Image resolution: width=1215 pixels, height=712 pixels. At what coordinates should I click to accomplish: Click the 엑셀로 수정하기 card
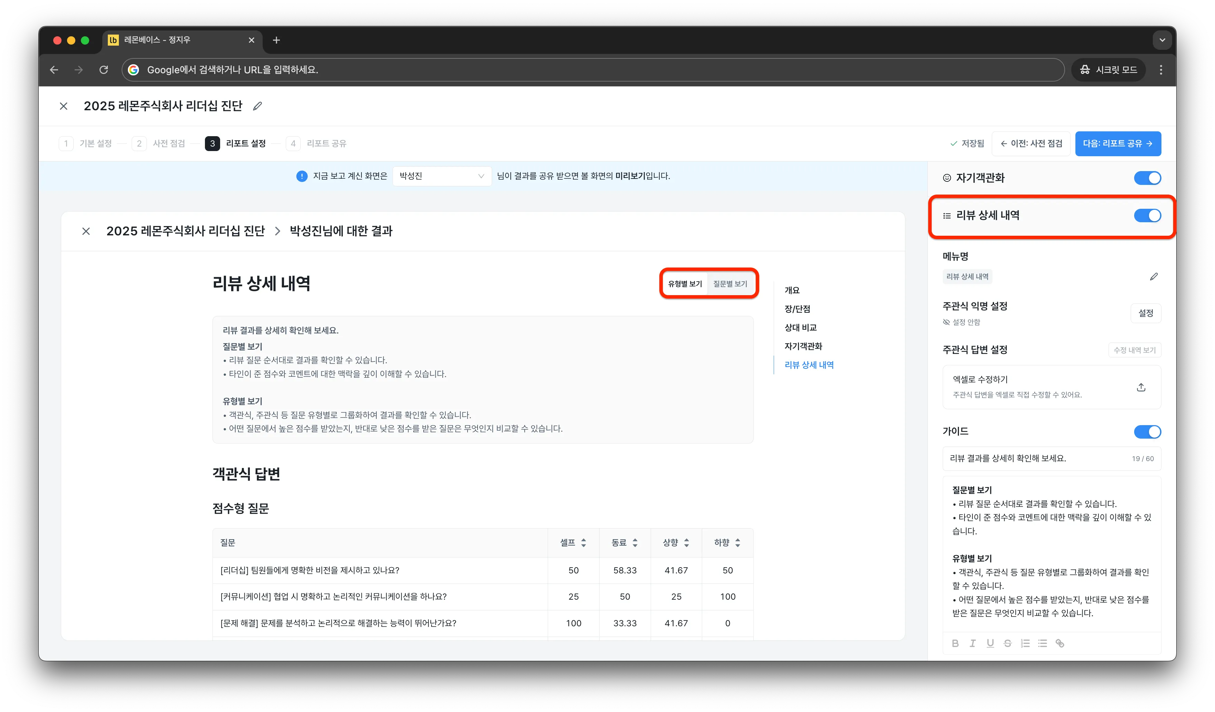(1052, 387)
